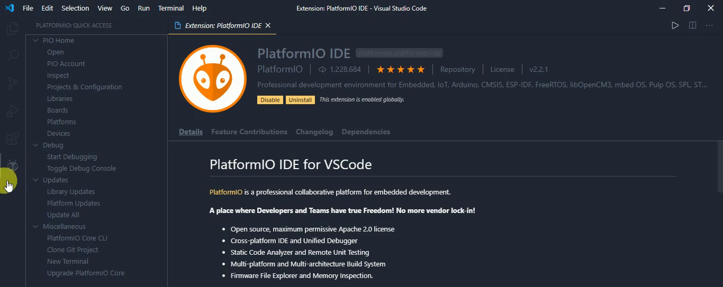Click the five-star rating

click(x=401, y=69)
